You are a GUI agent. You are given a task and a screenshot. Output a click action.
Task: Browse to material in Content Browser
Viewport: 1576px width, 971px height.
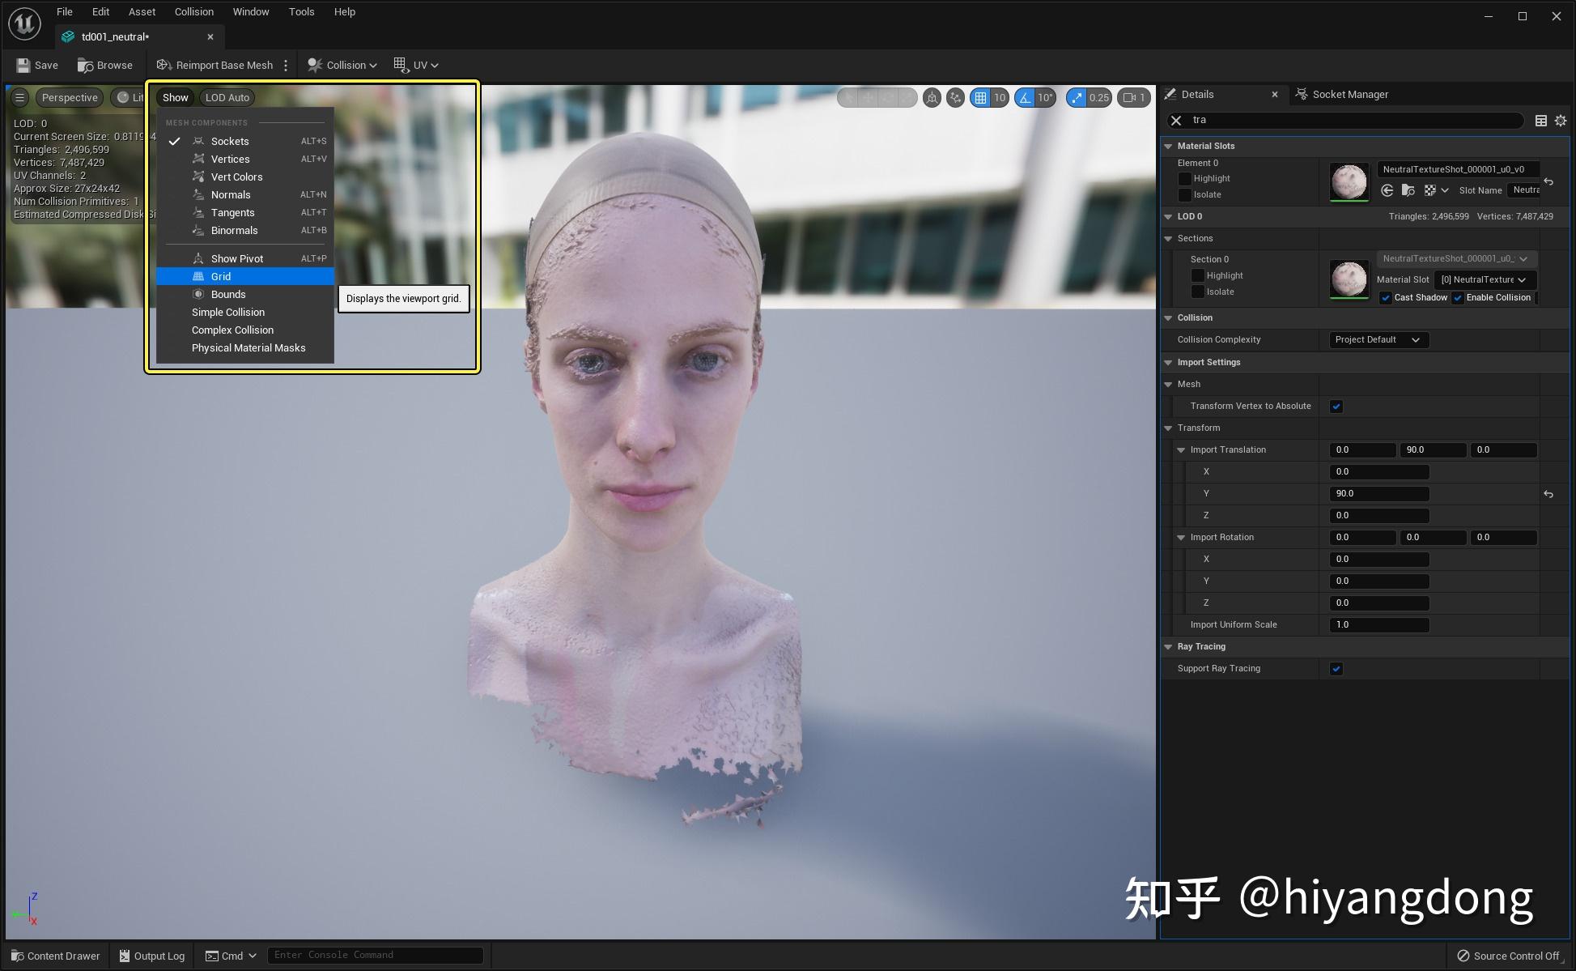pos(1408,190)
